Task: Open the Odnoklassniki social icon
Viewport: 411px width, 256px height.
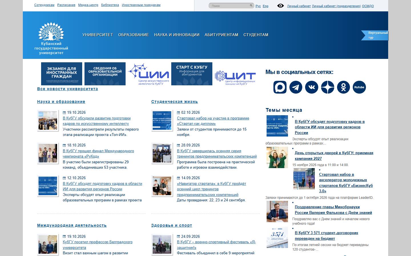Action: pyautogui.click(x=343, y=87)
